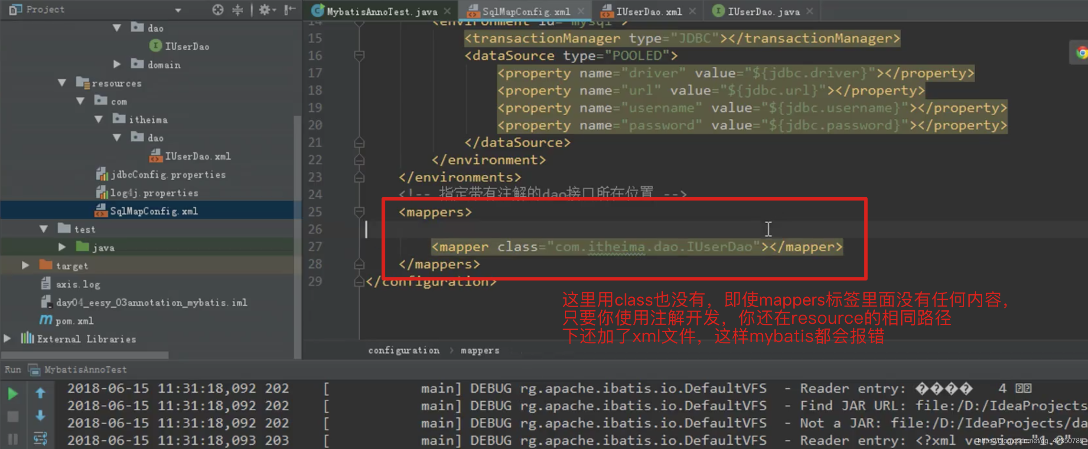This screenshot has width=1088, height=449.
Task: Pause the console output
Action: [x=13, y=439]
